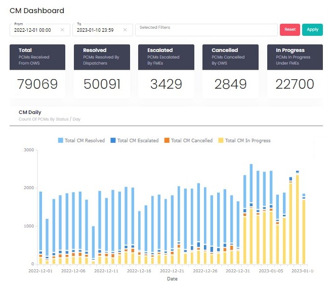The image size is (332, 288).
Task: Clear the From date using X icon
Action: [62, 30]
